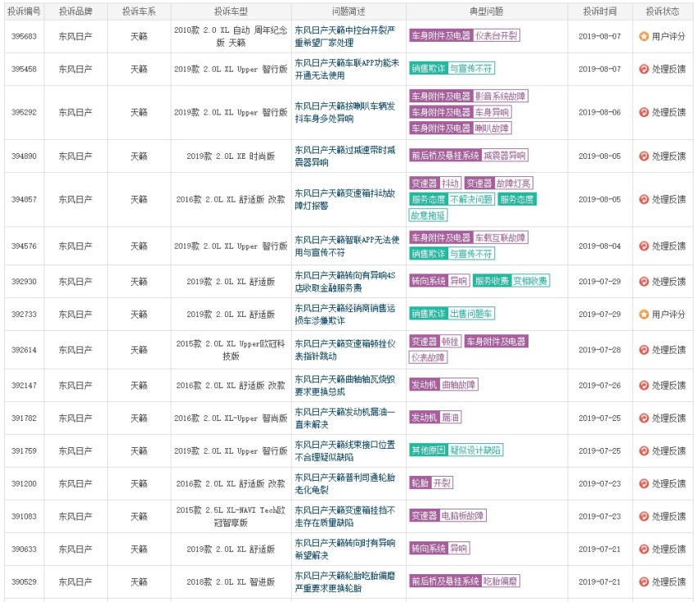This screenshot has height=602, width=697.
Task: Click model cell 2019款 2.0L XE 时尚版
Action: pyautogui.click(x=231, y=156)
